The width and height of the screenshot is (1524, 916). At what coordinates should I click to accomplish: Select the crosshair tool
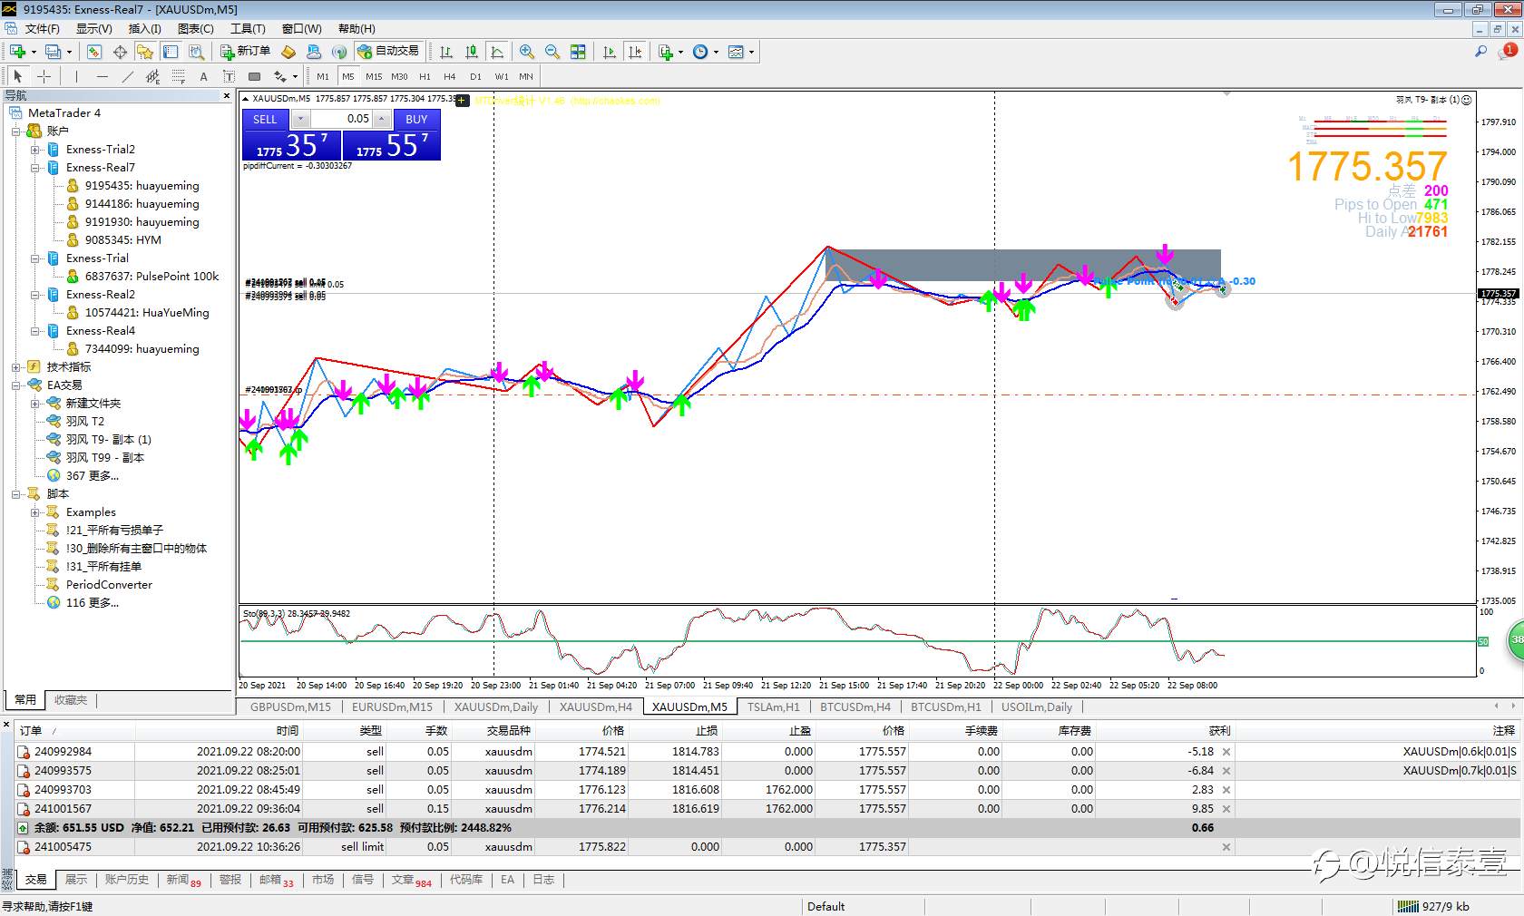(44, 76)
